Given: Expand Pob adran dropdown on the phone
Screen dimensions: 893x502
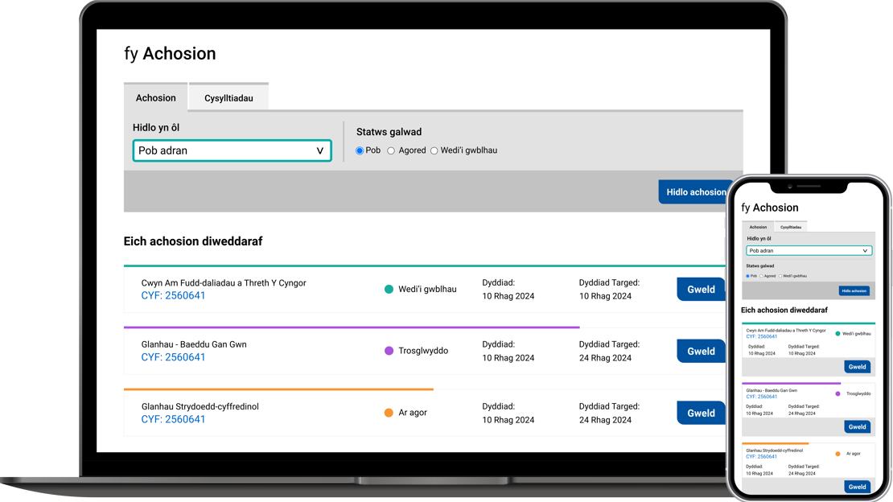Looking at the screenshot, I should (809, 251).
